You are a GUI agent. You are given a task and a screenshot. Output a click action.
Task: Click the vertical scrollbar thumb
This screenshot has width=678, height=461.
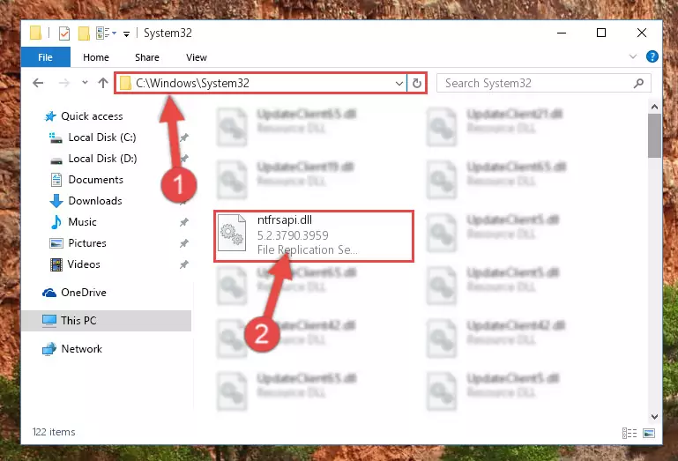(655, 136)
